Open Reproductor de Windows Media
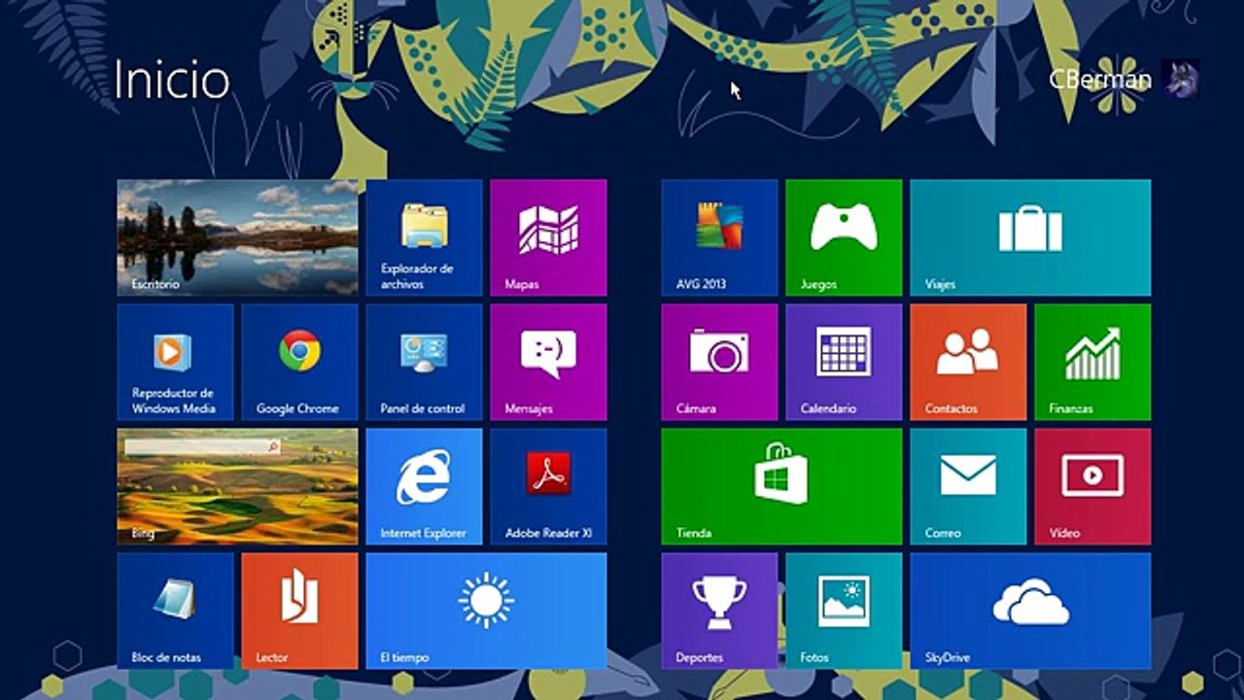The width and height of the screenshot is (1244, 700). coord(175,362)
